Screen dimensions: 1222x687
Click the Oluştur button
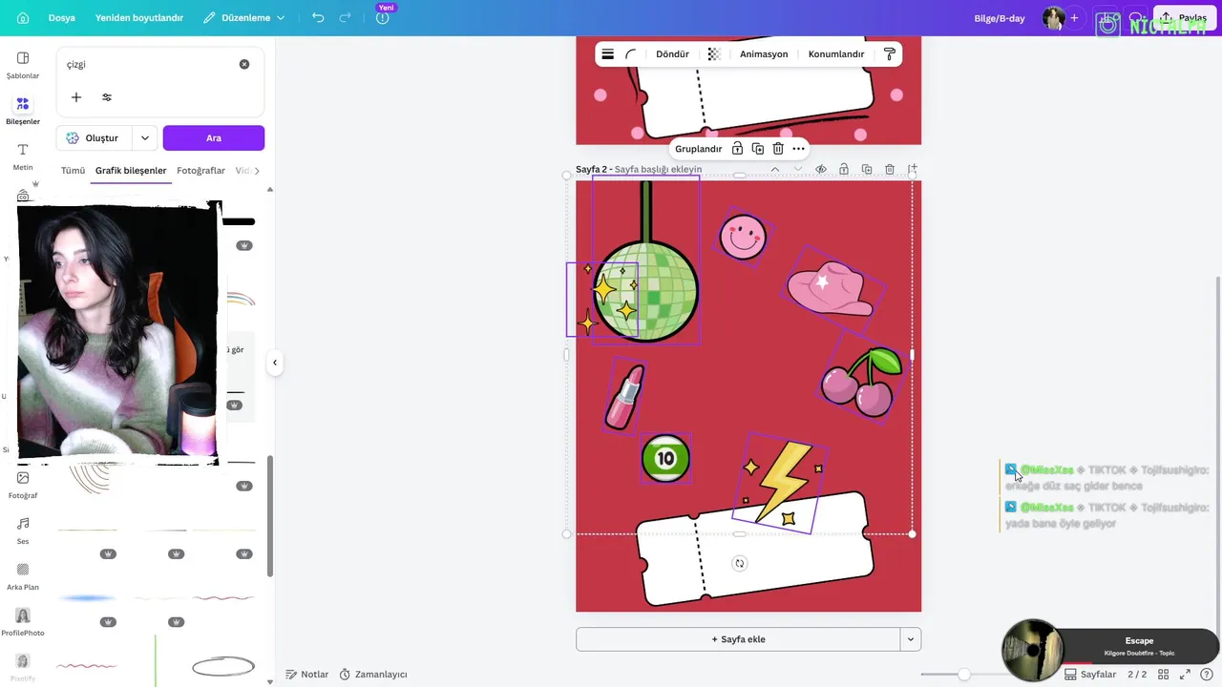94,138
